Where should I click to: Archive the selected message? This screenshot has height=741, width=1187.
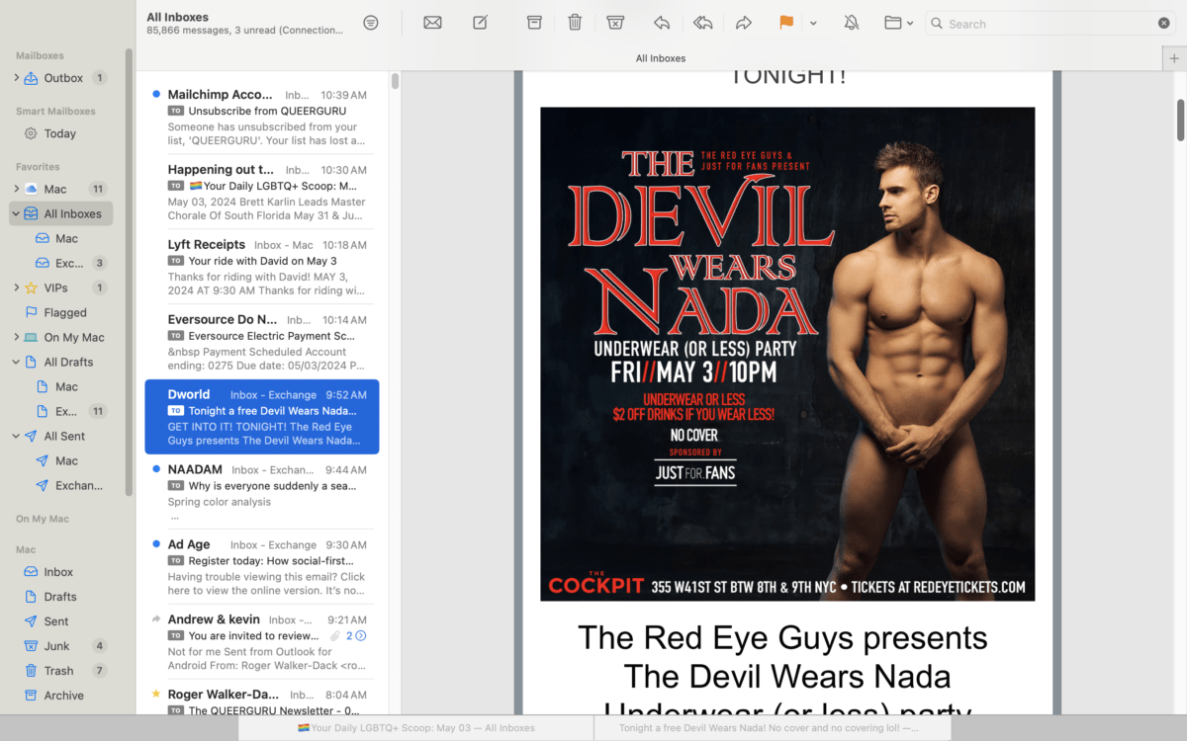pyautogui.click(x=534, y=23)
